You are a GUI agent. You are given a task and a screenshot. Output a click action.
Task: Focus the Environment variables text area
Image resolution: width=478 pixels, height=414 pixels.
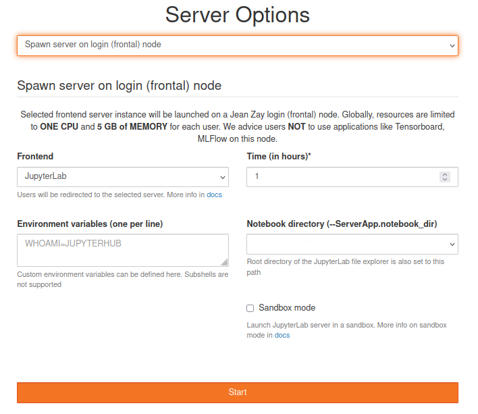[122, 250]
